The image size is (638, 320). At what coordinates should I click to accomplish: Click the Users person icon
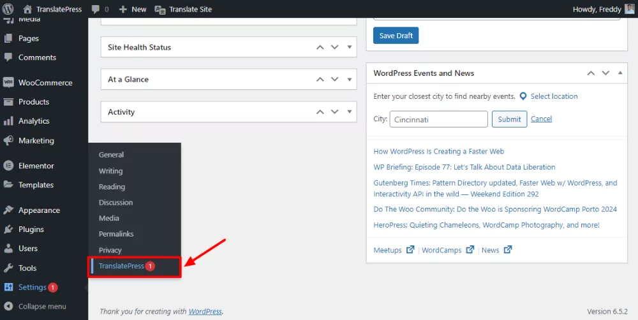(8, 248)
